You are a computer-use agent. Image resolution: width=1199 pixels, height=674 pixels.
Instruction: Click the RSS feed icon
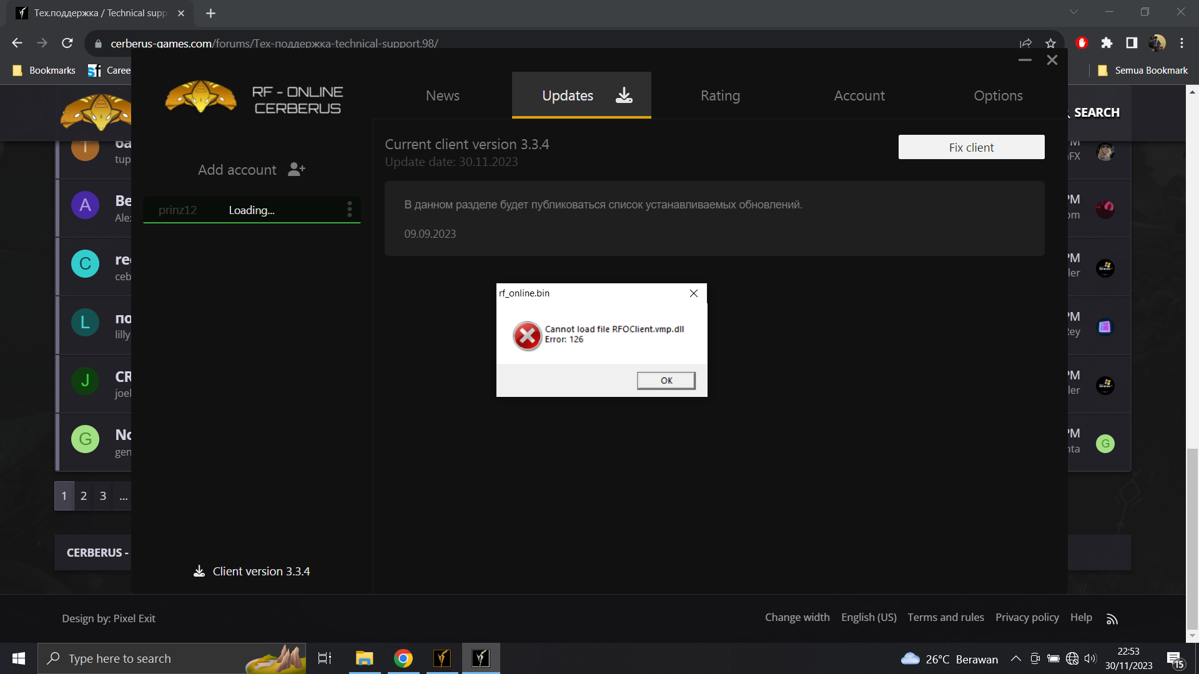[1112, 619]
